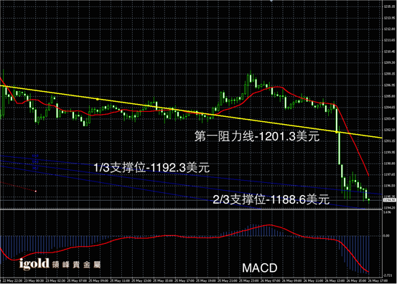The height and width of the screenshot is (284, 397).
Task: Click the 1211.65 price axis label
Action: (x=390, y=40)
